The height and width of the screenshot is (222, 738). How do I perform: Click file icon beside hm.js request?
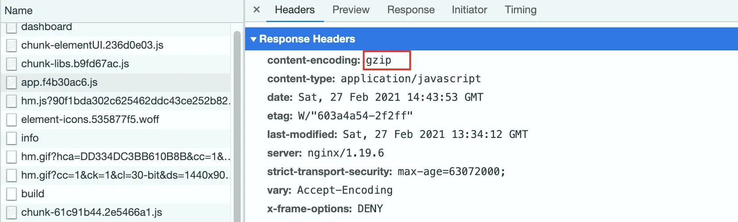(x=12, y=101)
